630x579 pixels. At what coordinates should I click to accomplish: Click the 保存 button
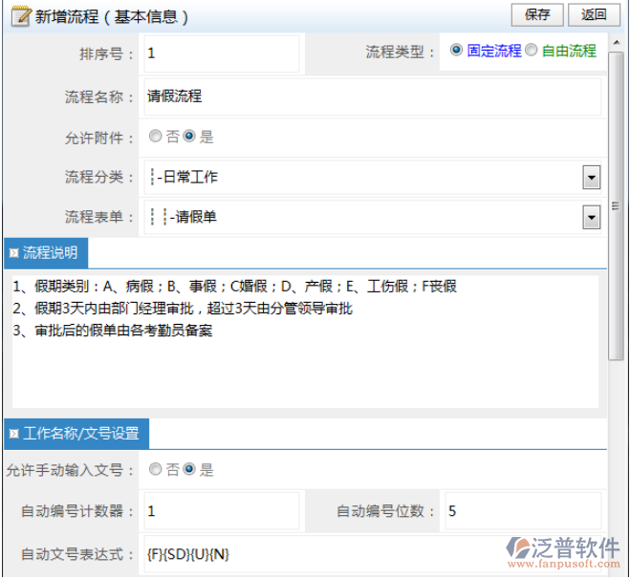click(537, 15)
